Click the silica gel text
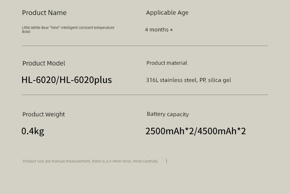This screenshot has width=290, height=194. 220,80
